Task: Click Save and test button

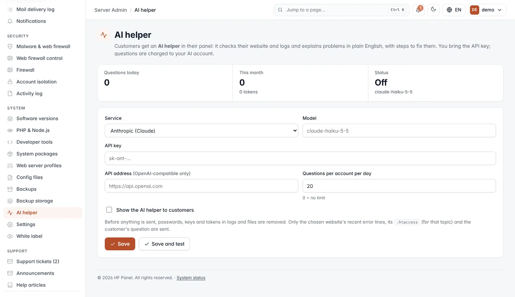Action: coord(164,244)
